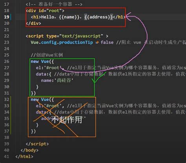Click line number 41 in the gutter

[x=7, y=157]
